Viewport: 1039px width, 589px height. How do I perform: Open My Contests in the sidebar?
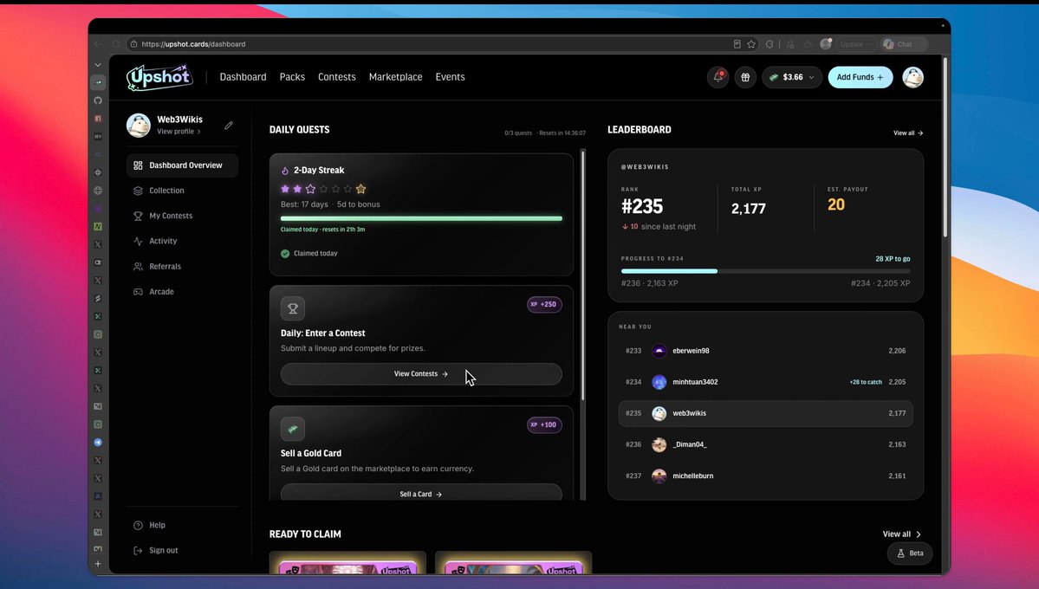tap(182, 216)
